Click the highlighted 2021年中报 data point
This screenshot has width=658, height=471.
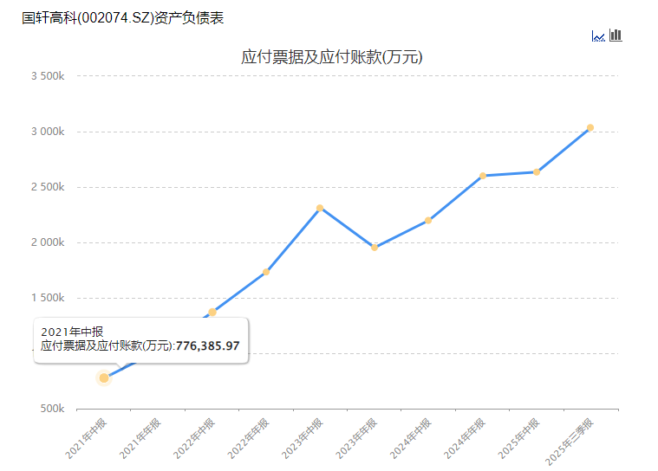coord(104,377)
